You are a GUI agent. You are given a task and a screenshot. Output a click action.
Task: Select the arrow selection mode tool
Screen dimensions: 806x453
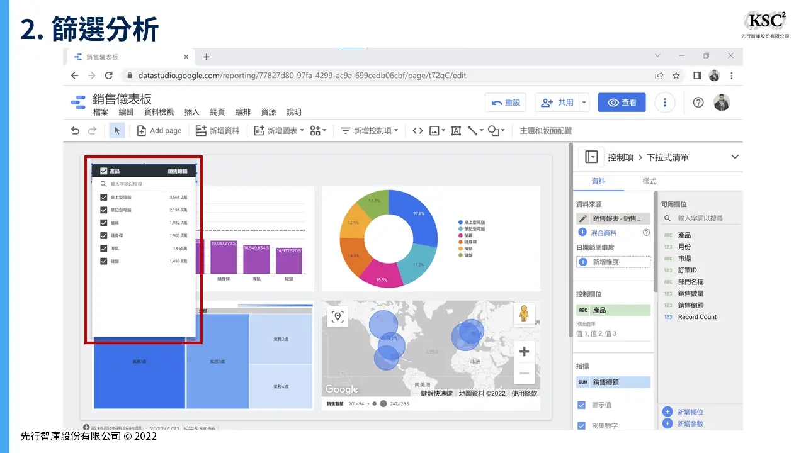click(117, 131)
